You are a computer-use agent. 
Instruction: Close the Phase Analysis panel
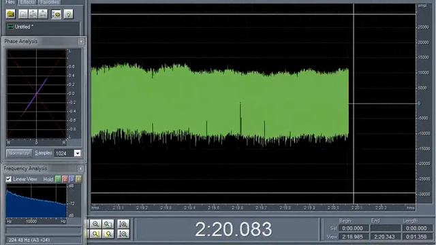coord(81,42)
